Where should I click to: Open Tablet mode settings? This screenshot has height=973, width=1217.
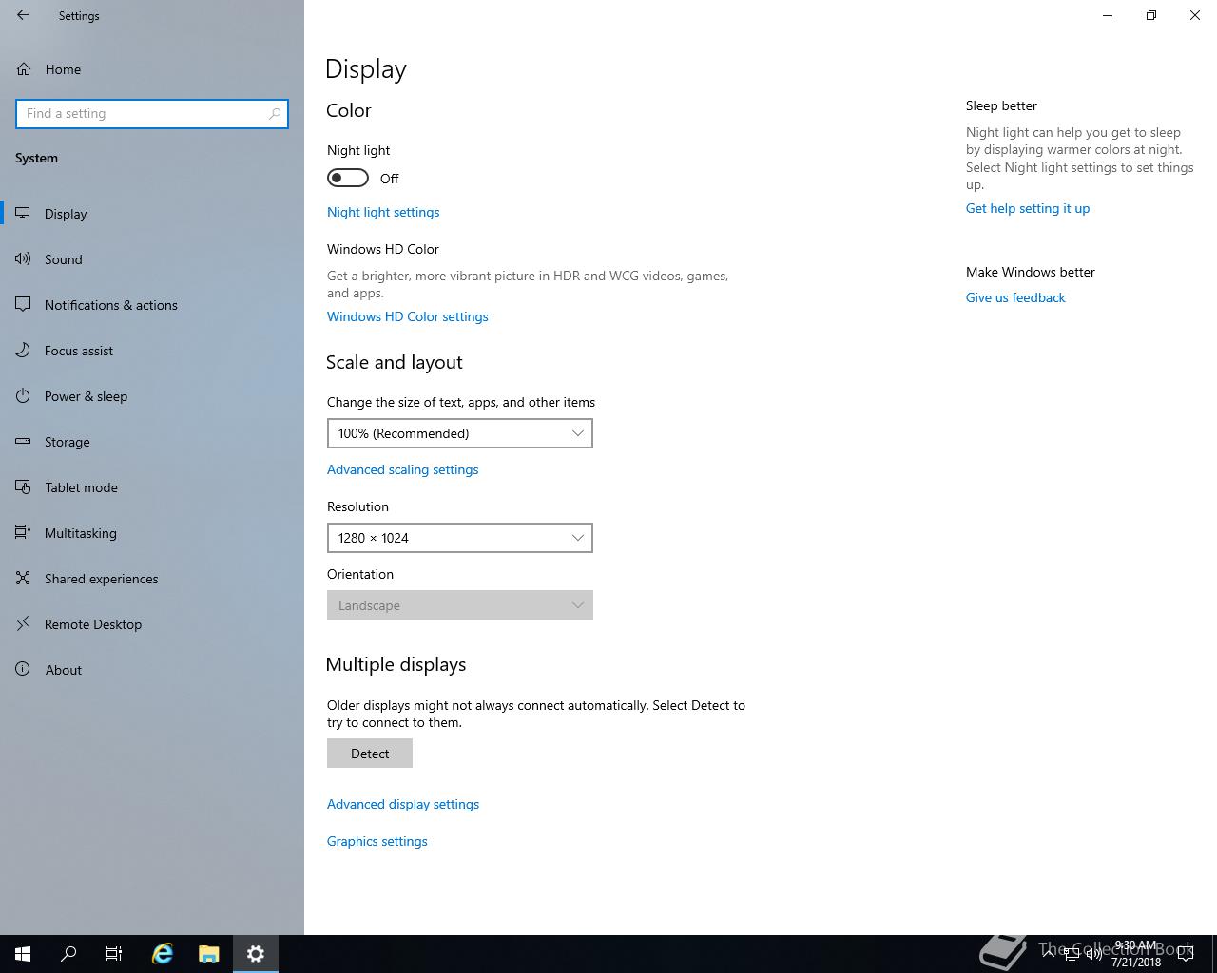point(152,487)
